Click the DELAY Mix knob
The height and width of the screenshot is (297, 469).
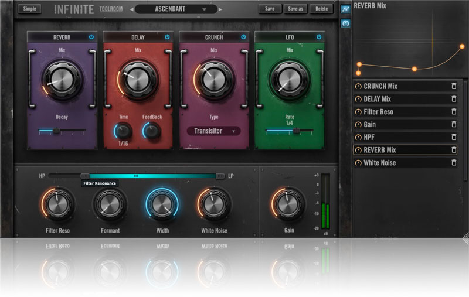click(x=138, y=80)
